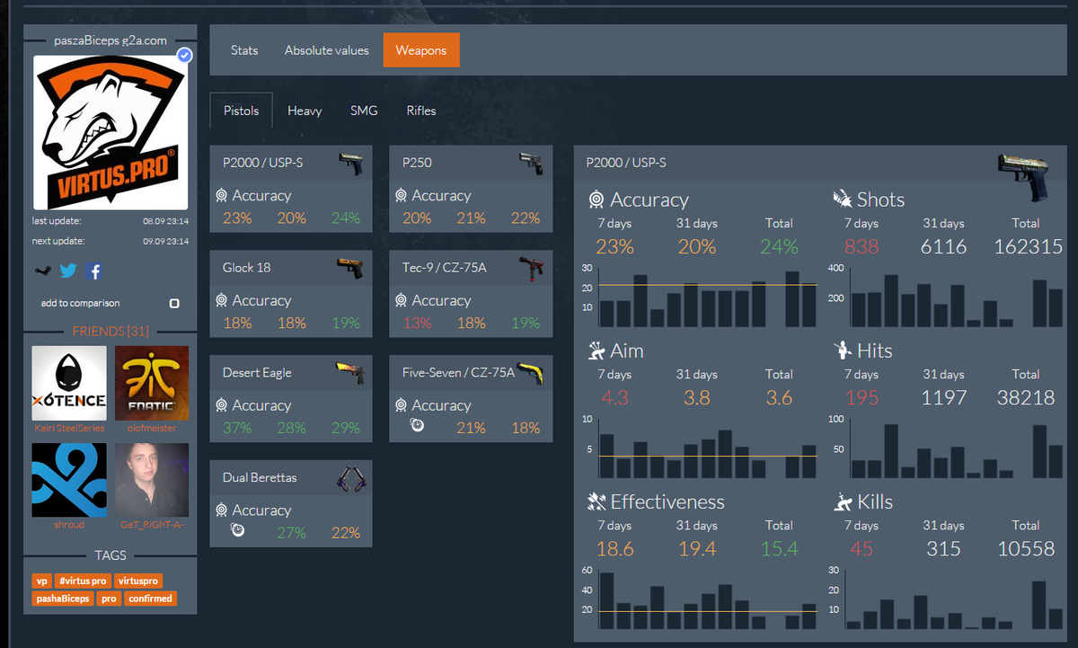Click the virtuspro tag
Screen dimensions: 1078x648
click(137, 581)
